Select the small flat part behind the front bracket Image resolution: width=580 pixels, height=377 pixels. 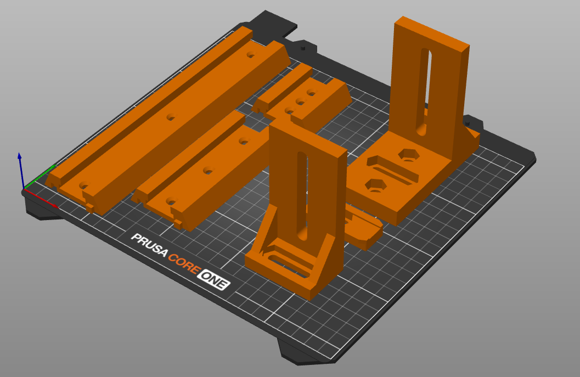point(364,228)
